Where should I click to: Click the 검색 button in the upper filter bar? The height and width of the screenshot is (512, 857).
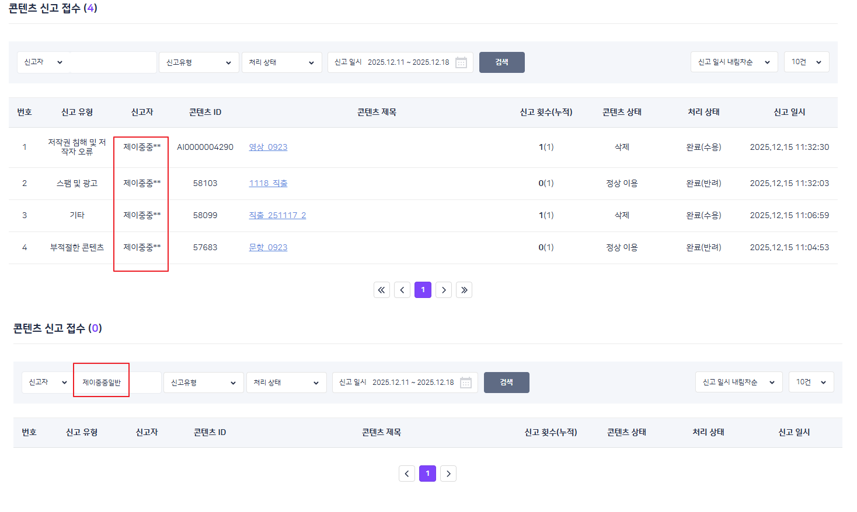[x=501, y=62]
